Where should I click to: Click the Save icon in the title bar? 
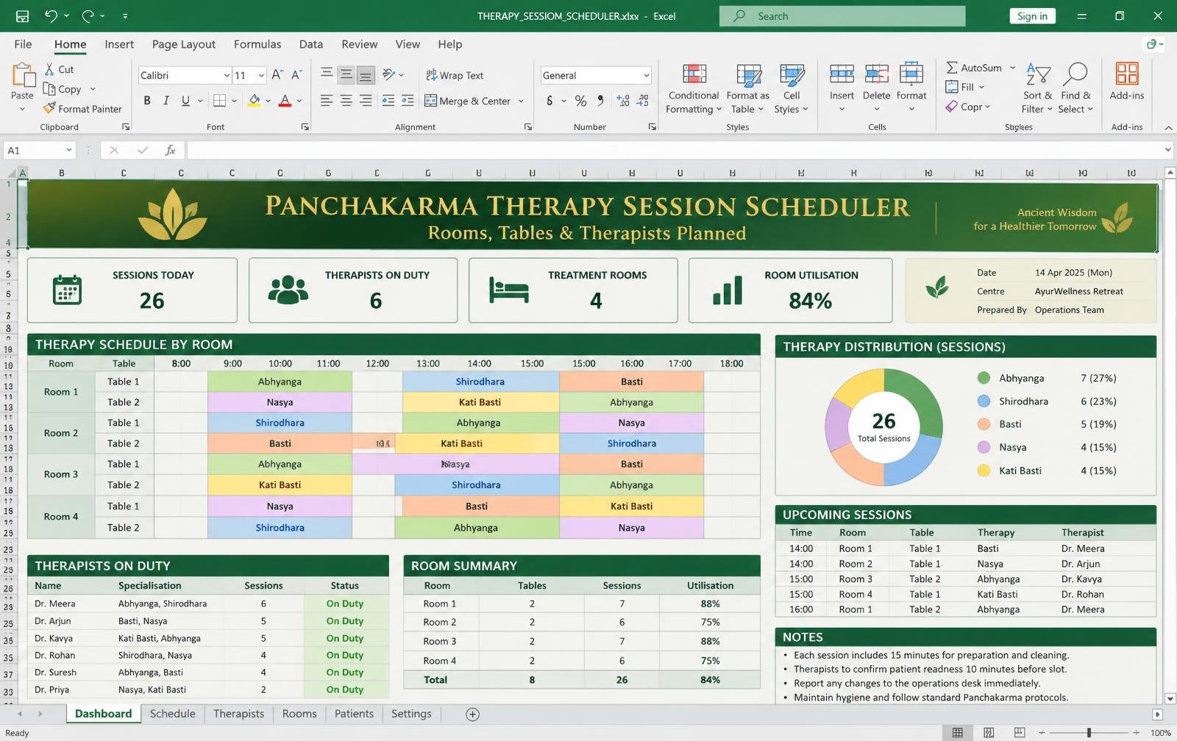click(22, 15)
